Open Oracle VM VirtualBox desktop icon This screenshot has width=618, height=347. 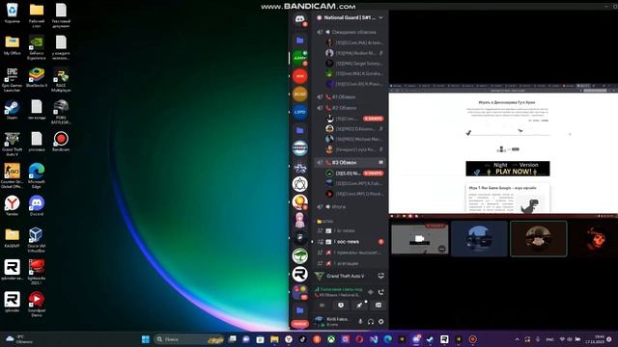tap(37, 240)
